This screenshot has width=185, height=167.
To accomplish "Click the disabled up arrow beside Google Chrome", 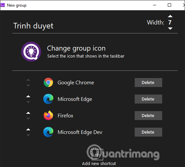I will [x=28, y=80].
